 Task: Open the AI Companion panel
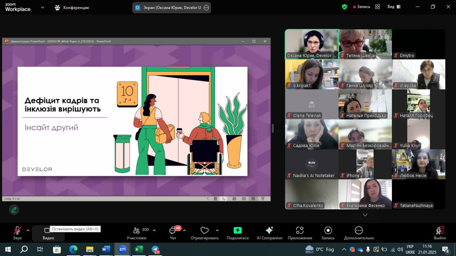click(269, 233)
